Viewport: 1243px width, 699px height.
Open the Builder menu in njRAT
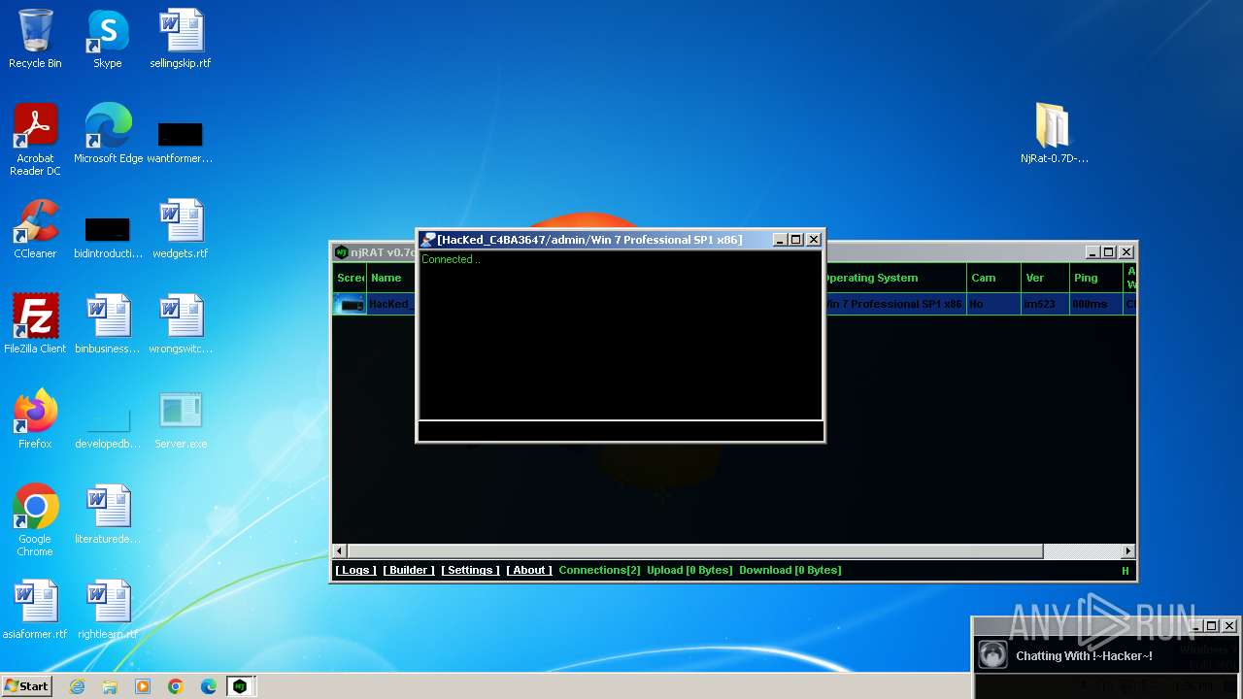409,570
